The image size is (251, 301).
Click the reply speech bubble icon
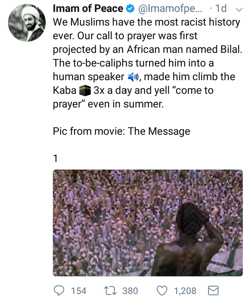pos(59,290)
